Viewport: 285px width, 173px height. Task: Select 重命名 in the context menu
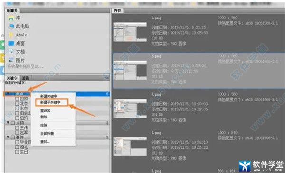(45, 110)
